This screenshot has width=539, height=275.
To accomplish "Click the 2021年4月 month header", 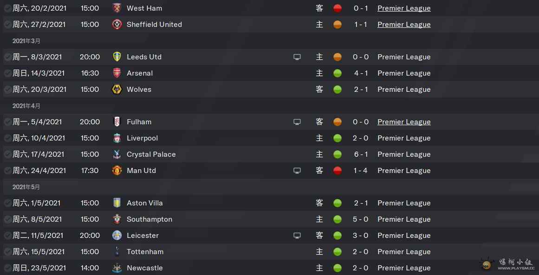I will pos(26,106).
